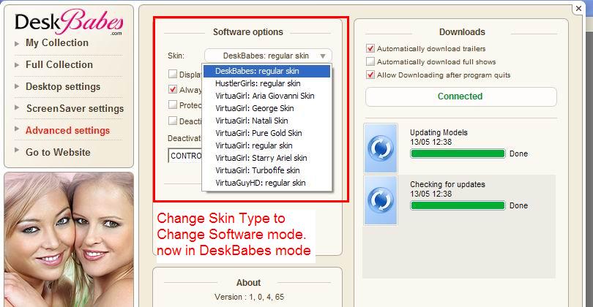This screenshot has height=307, width=593.
Task: Click the Connected status button
Action: [x=460, y=96]
